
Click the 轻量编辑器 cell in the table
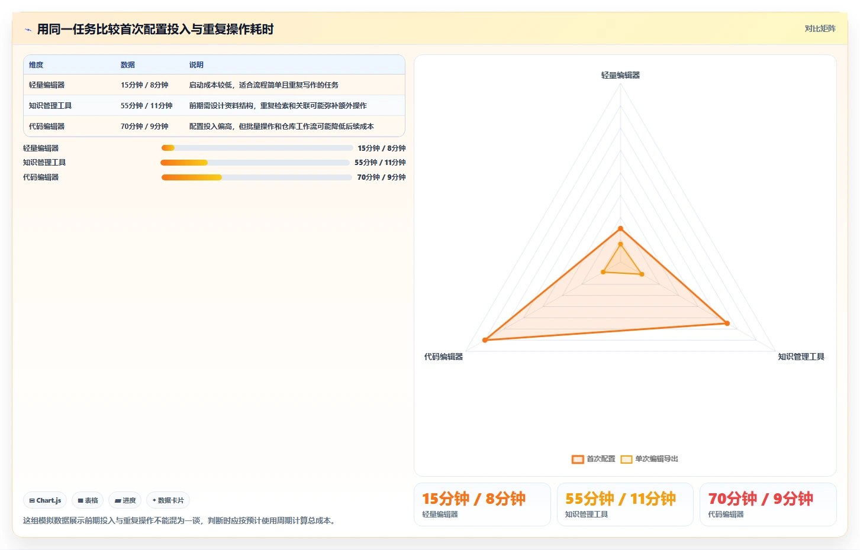[x=47, y=85]
